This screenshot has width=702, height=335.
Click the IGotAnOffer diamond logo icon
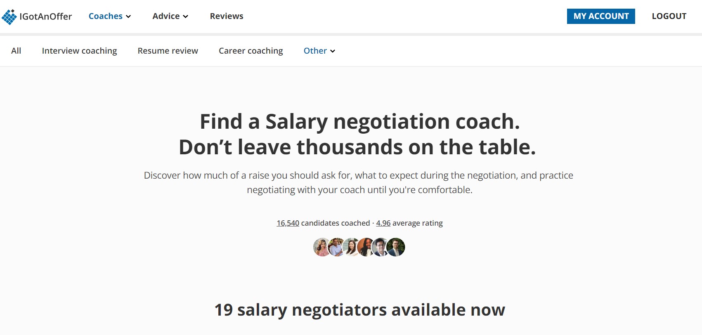[x=9, y=17]
